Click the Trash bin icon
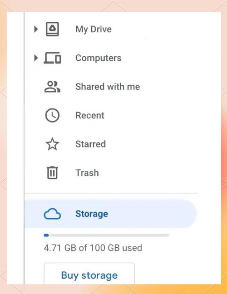The width and height of the screenshot is (227, 294). (x=52, y=173)
